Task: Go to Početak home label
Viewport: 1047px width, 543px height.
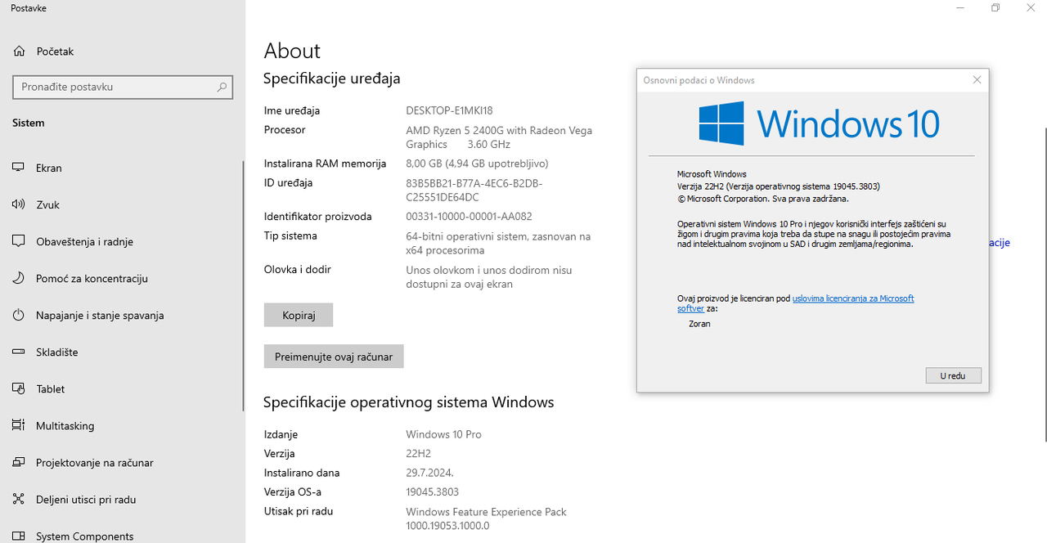Action: tap(55, 52)
